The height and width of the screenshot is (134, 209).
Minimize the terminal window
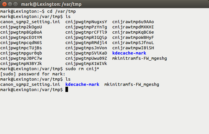[9, 4]
